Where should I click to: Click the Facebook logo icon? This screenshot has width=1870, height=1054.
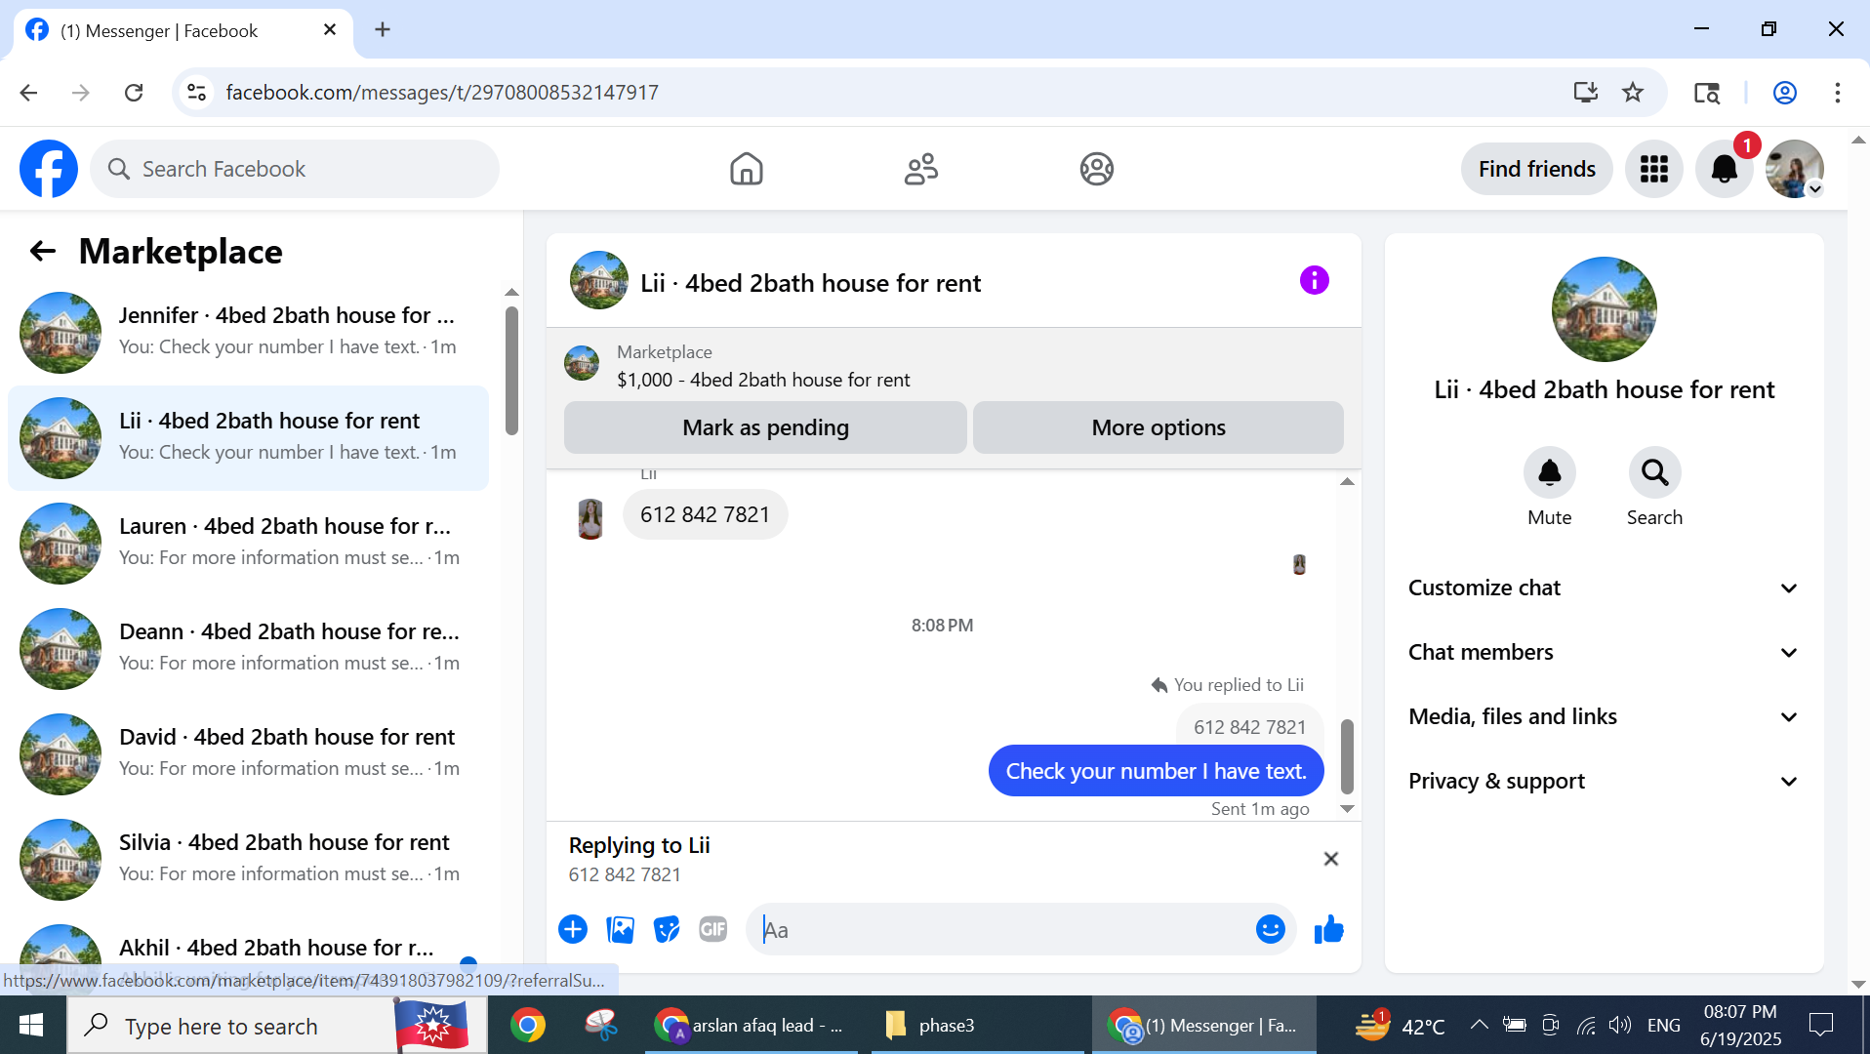click(x=49, y=169)
